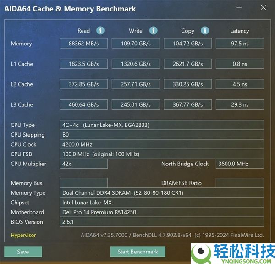Select L1 Cache Read 1823.5 GB/s
The image size is (275, 264).
[84, 64]
